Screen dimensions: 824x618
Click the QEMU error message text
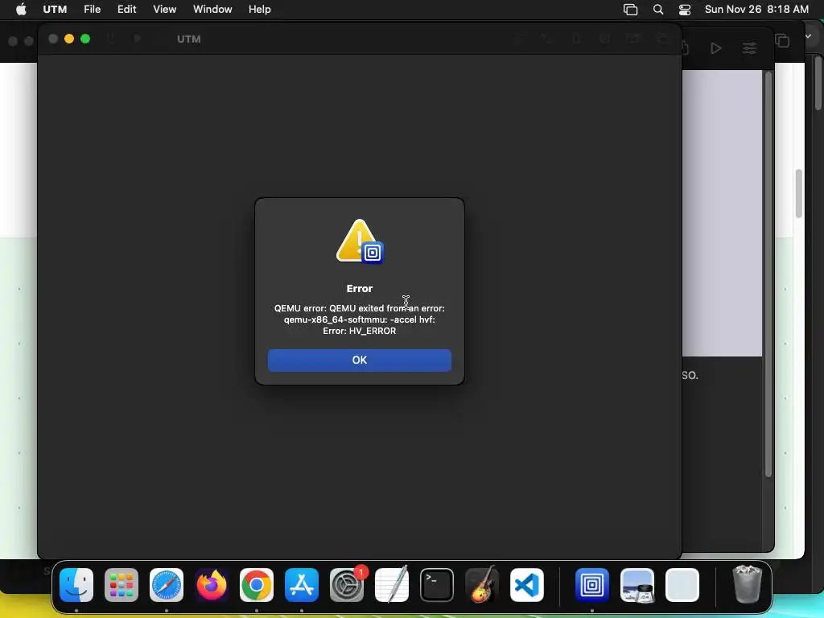click(x=360, y=319)
